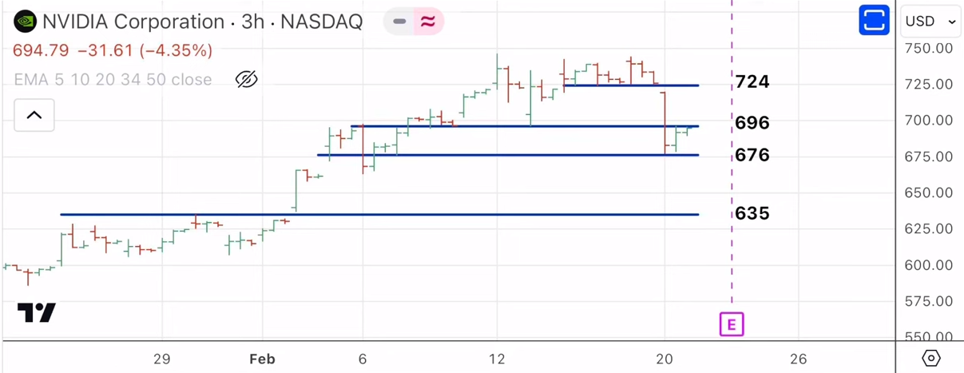Click the 700.00 price axis value

tap(928, 121)
